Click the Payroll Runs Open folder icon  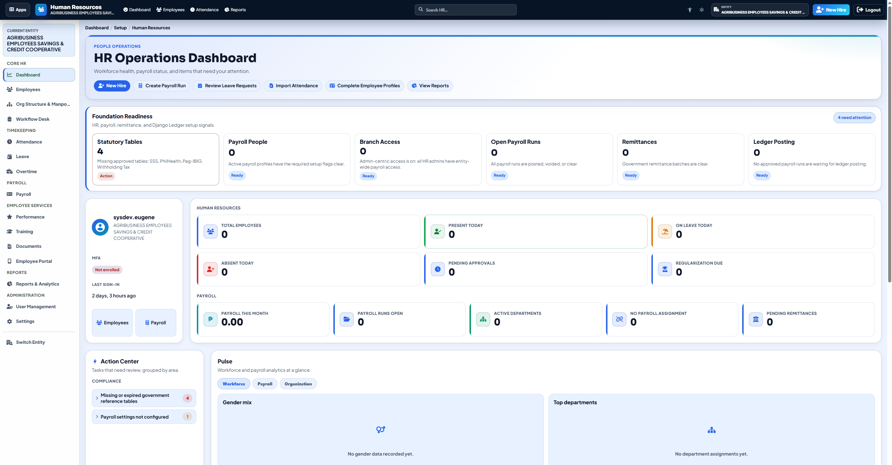pos(347,319)
